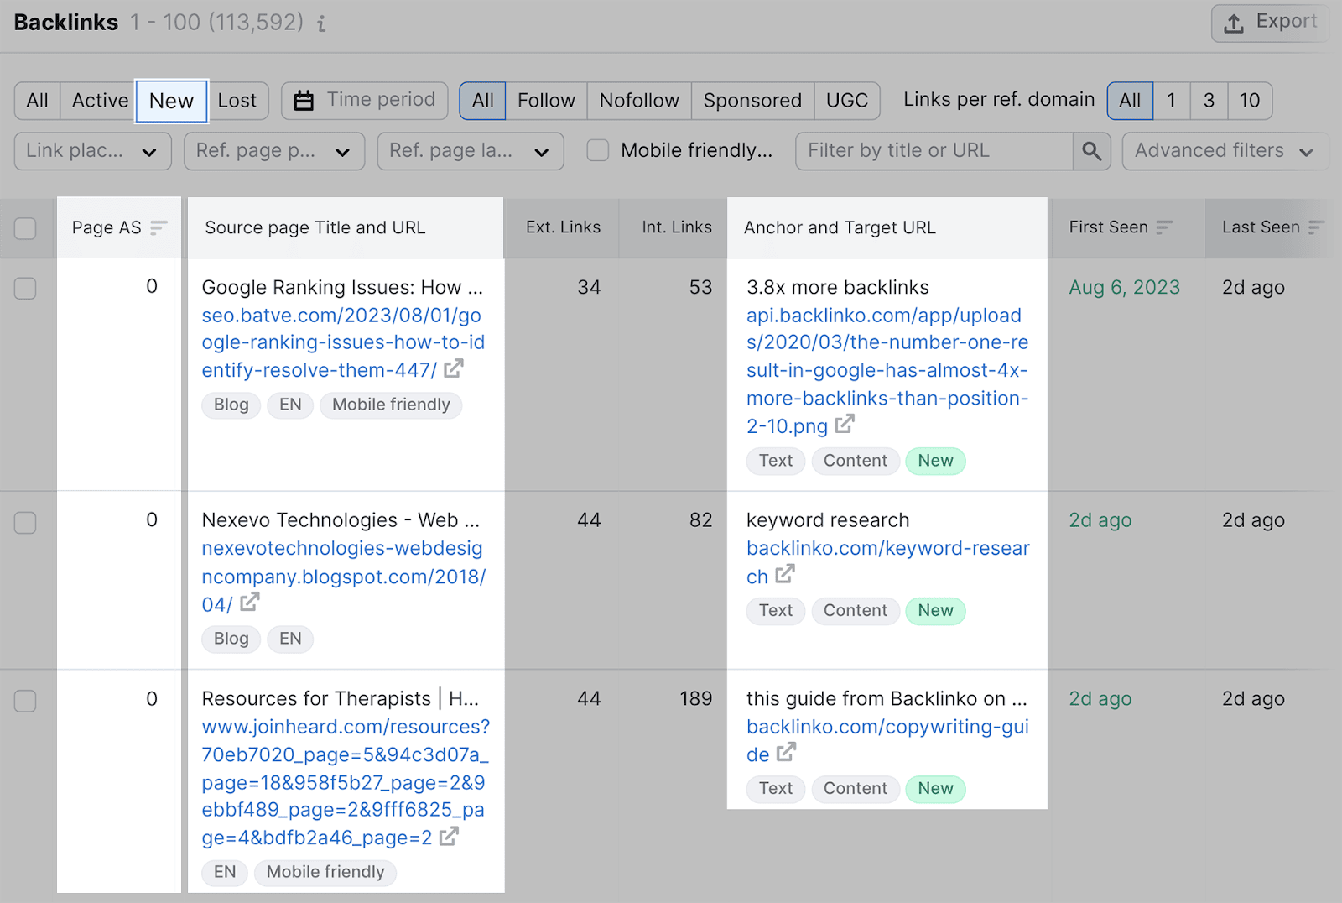Click the Export upload icon
Screen dimensions: 1342x903
[1233, 22]
